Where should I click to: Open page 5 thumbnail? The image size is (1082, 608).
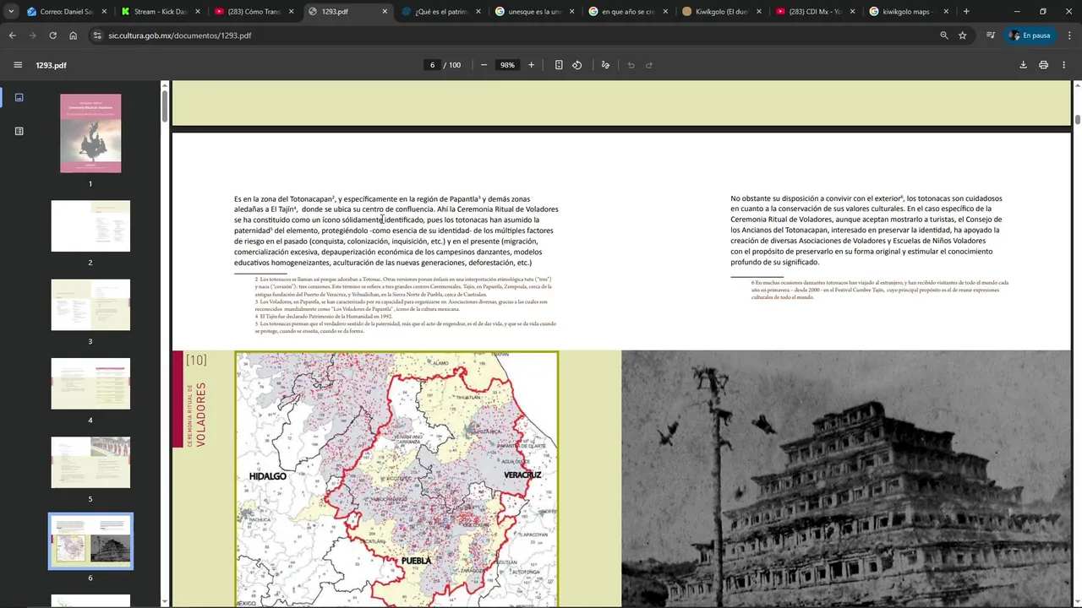90,462
